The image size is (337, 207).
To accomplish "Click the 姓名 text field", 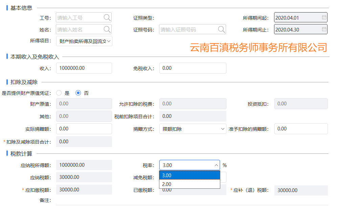I will pyautogui.click(x=80, y=29).
